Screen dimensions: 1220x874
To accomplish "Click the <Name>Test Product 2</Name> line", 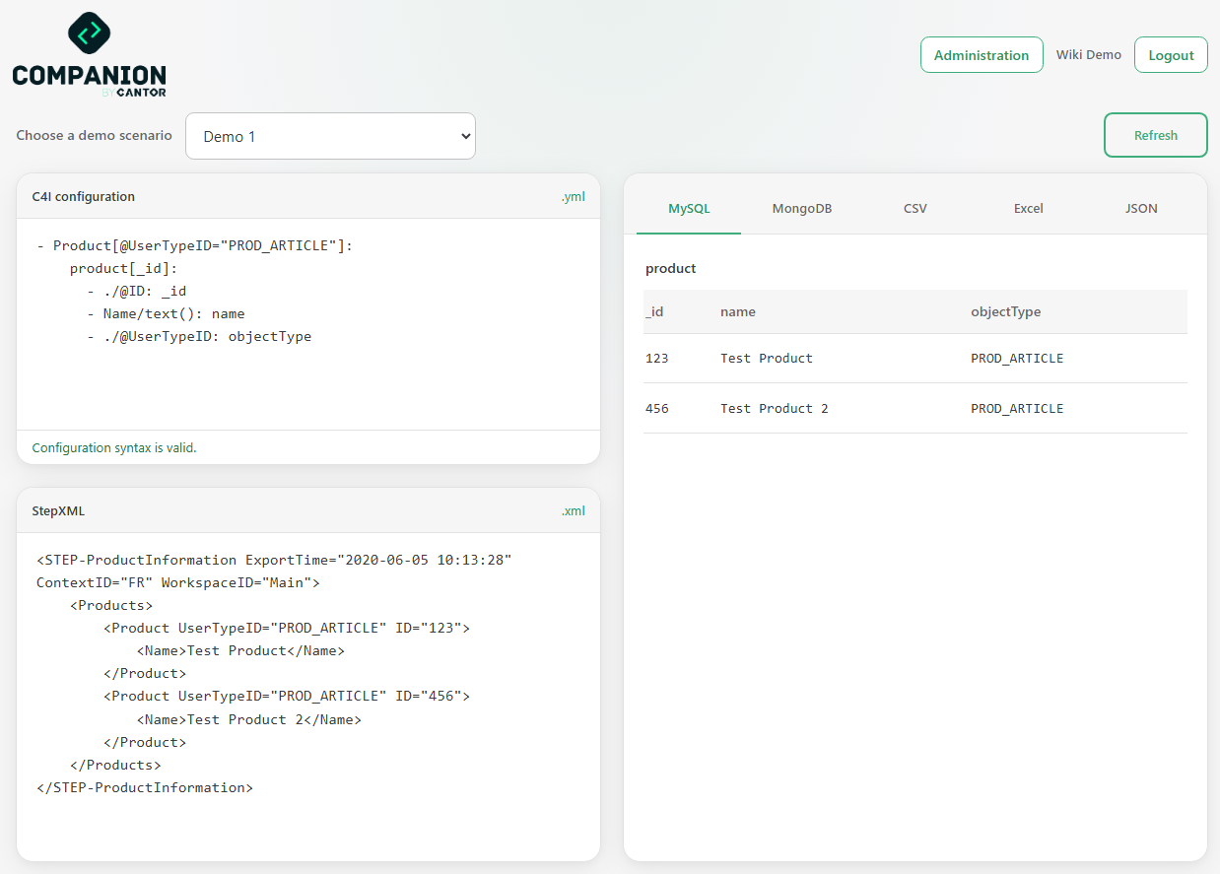I will [x=249, y=719].
